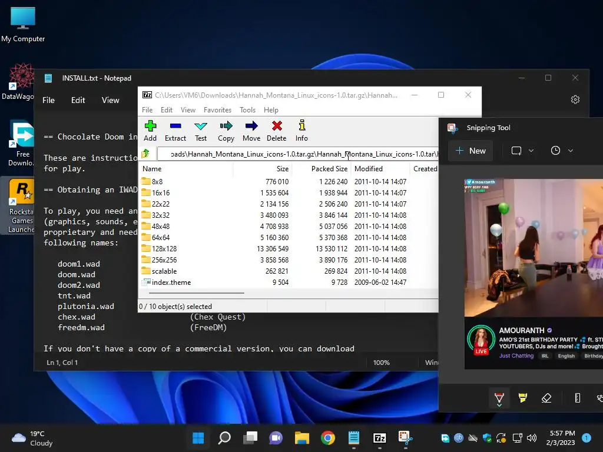Click the 7-Zip address path field
603x452 pixels.
pyautogui.click(x=297, y=154)
